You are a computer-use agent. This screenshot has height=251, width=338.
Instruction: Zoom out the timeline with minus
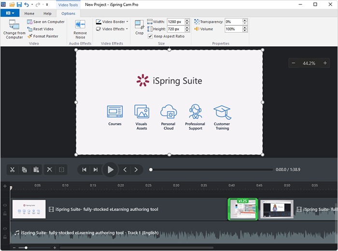tap(14, 248)
